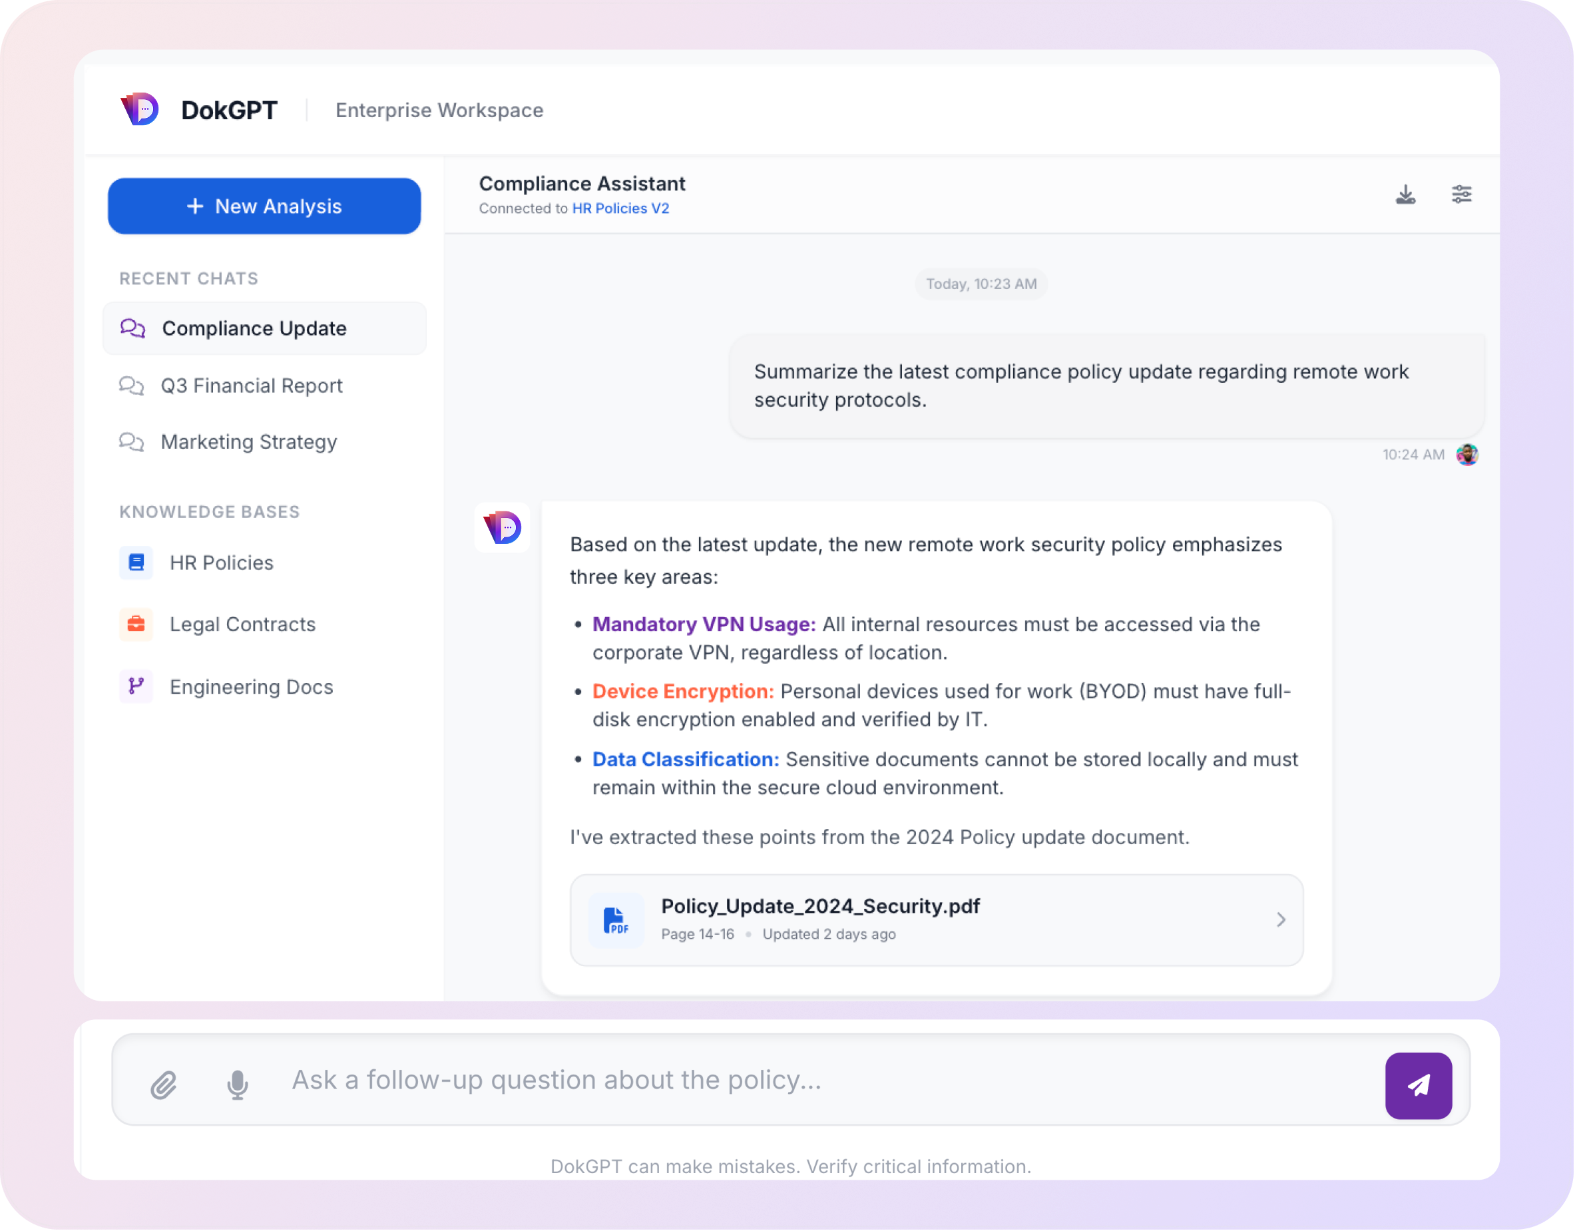Click the DokGPT logo in header
1575x1231 pixels.
(140, 110)
